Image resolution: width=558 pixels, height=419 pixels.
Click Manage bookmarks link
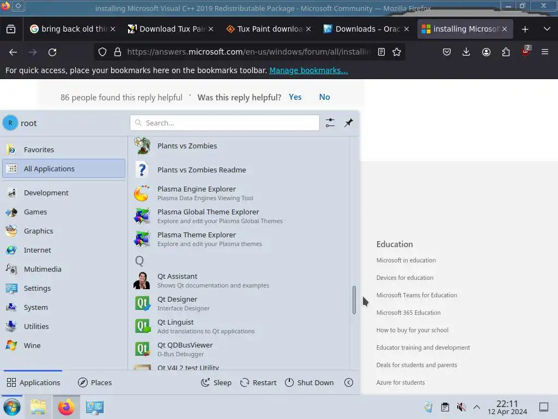[308, 70]
